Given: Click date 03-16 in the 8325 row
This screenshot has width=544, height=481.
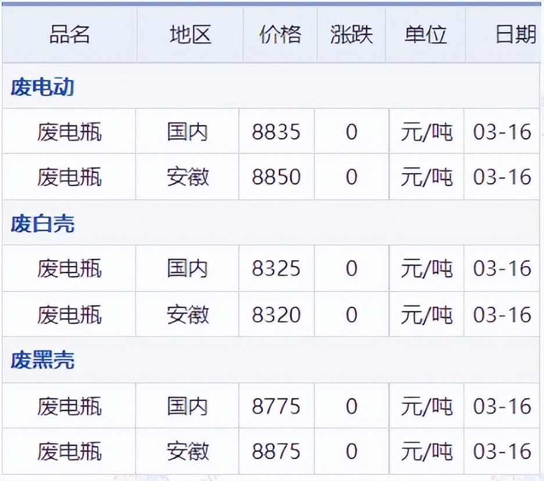Looking at the screenshot, I should (x=502, y=268).
